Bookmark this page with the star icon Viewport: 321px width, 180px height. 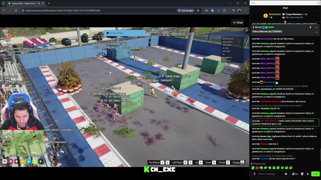point(198,10)
